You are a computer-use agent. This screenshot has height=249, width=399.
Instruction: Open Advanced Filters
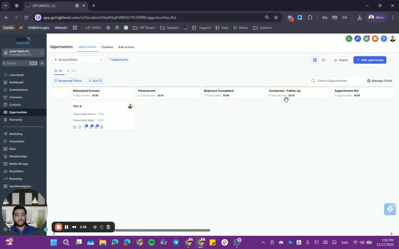68,81
